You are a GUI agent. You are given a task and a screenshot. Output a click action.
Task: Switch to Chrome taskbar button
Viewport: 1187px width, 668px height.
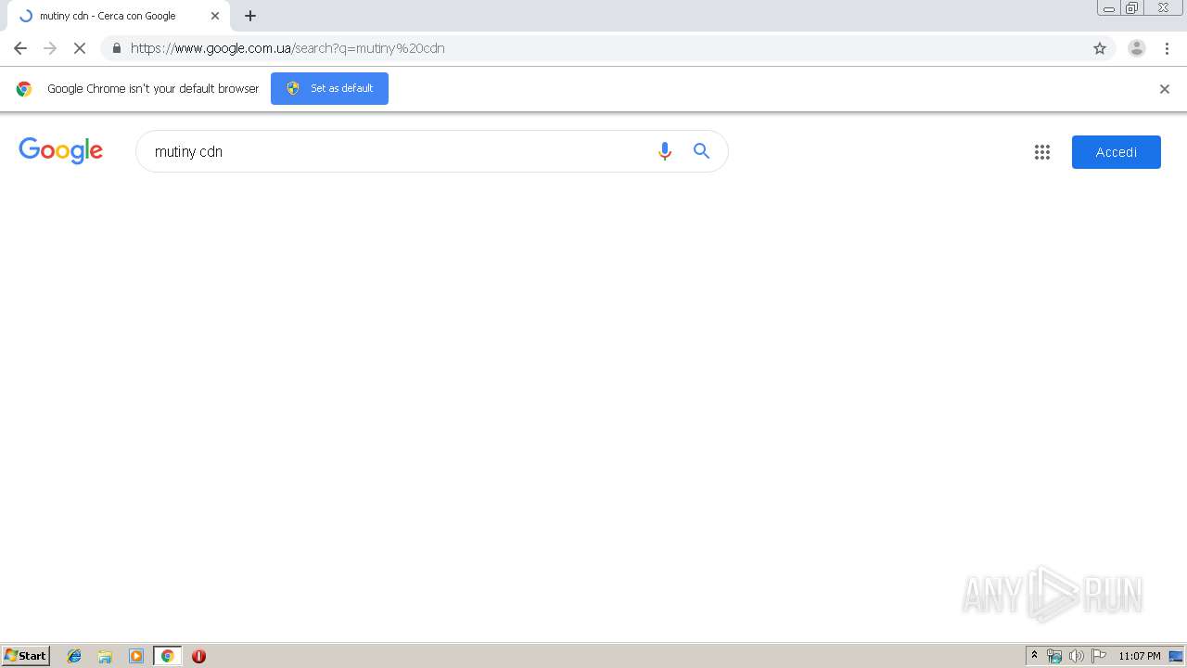[167, 656]
